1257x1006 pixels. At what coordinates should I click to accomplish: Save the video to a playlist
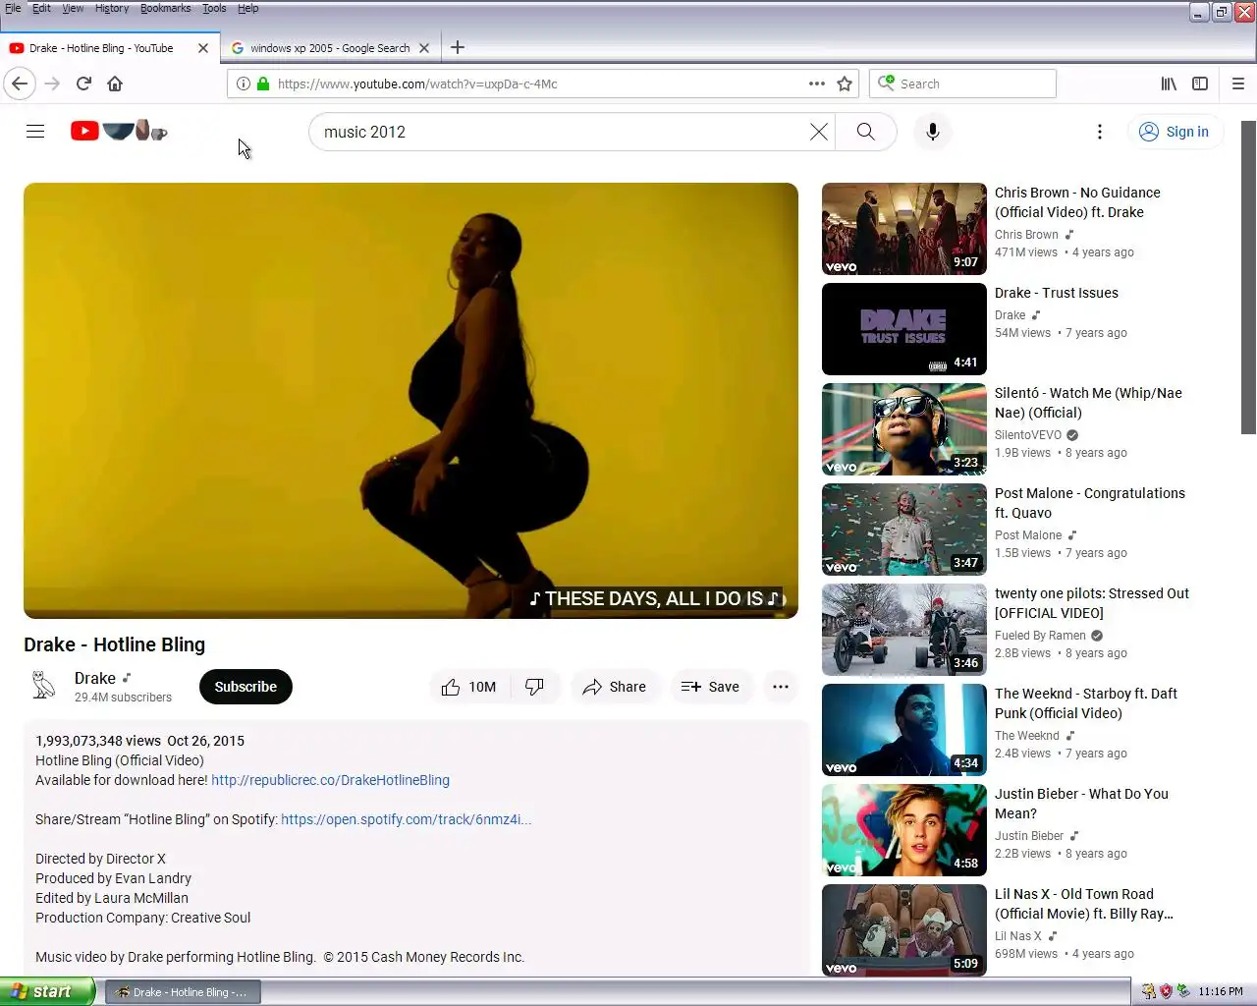click(710, 687)
